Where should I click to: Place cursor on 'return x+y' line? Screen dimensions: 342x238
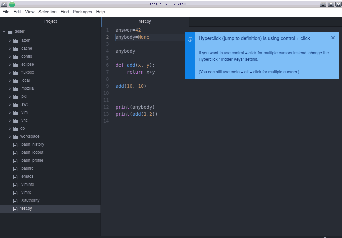141,72
